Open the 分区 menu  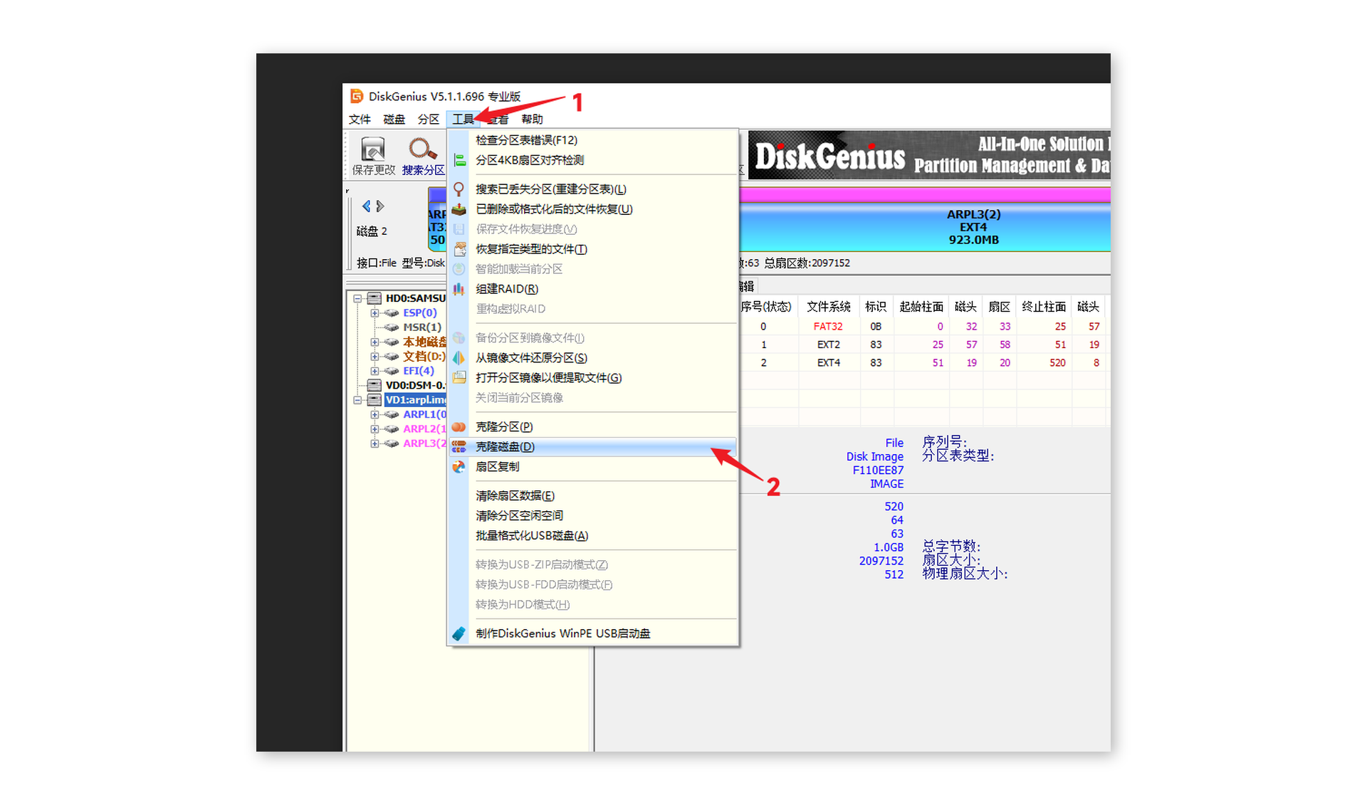428,119
